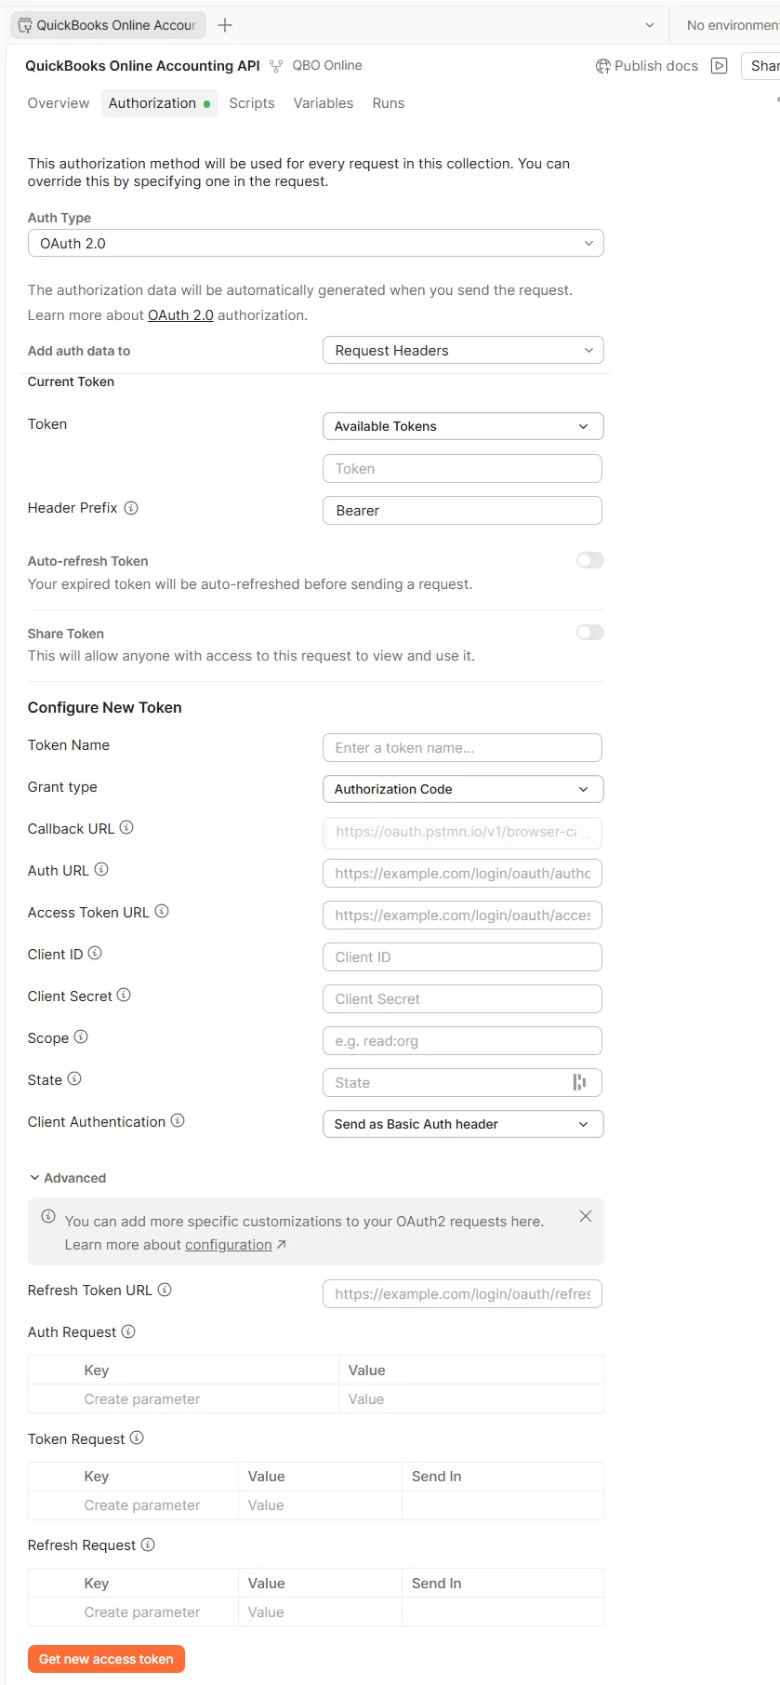Click the Client Secret info icon
This screenshot has height=1685, width=780.
tap(124, 995)
